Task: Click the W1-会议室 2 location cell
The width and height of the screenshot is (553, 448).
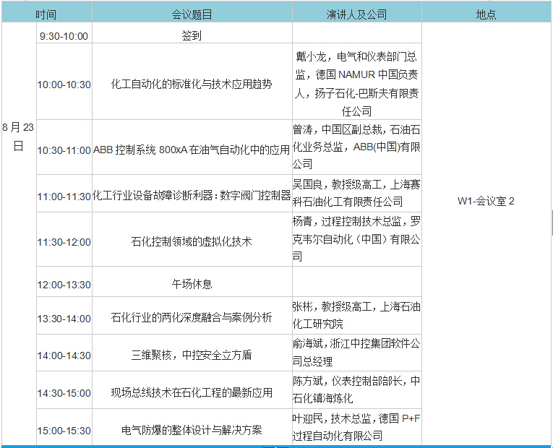Action: pos(486,233)
